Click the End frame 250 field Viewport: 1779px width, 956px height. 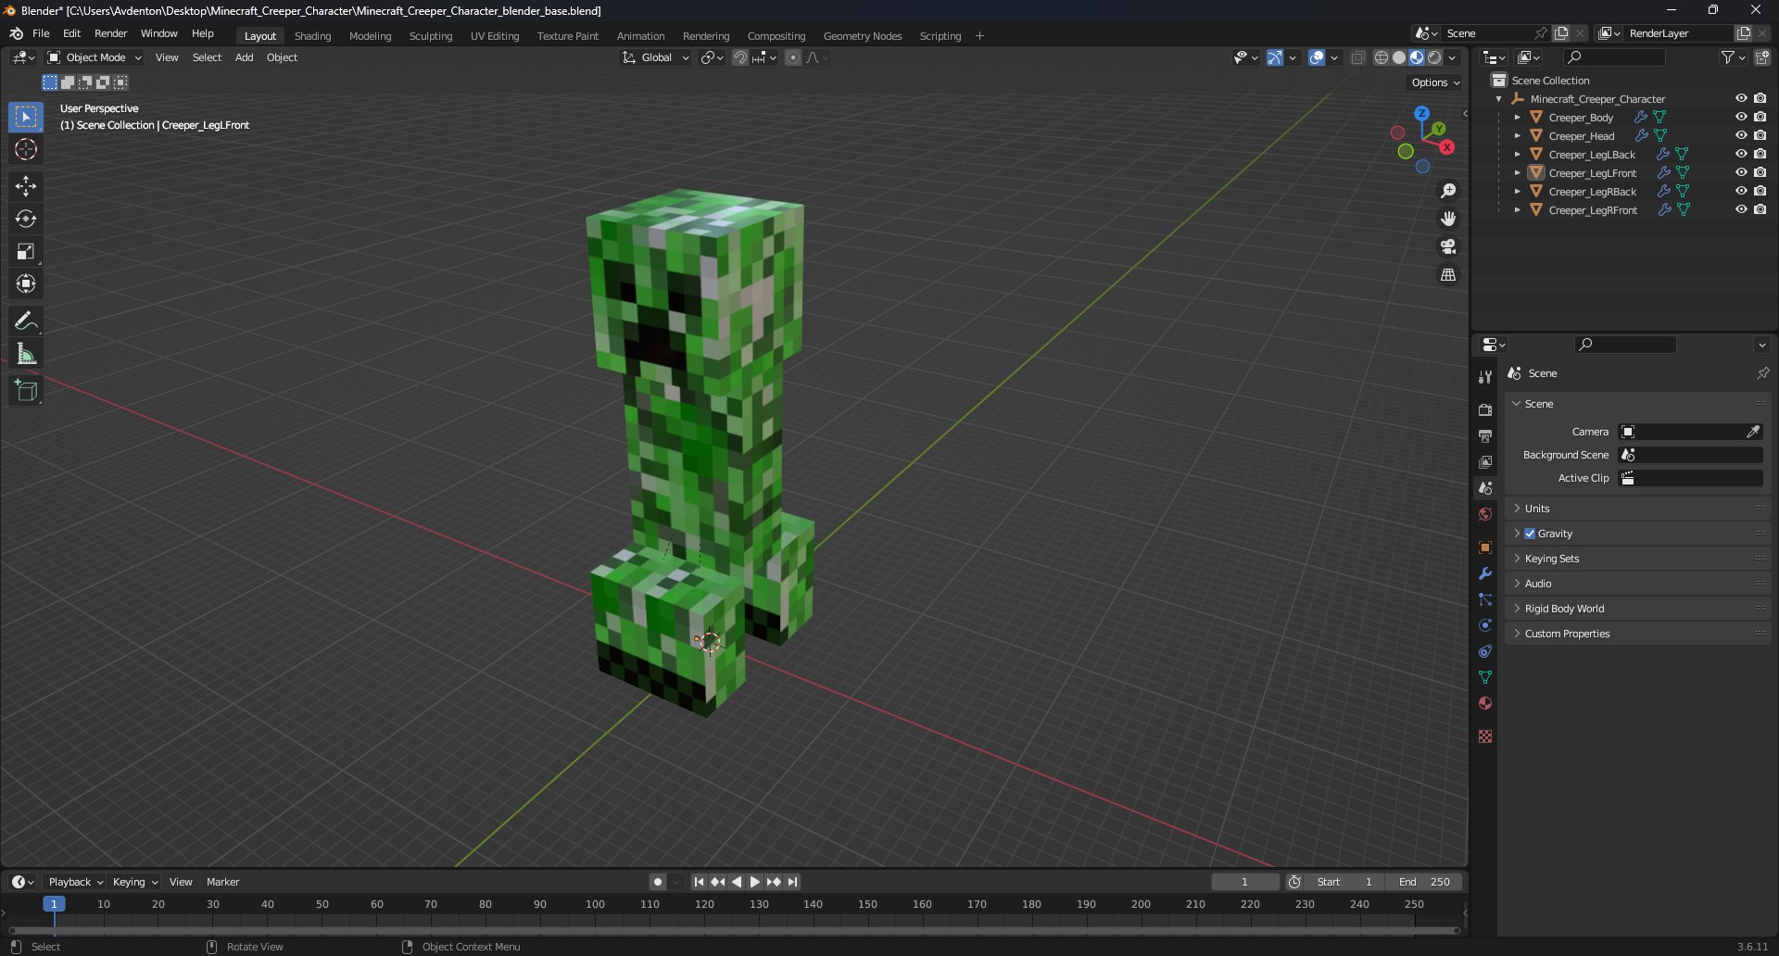tap(1424, 882)
